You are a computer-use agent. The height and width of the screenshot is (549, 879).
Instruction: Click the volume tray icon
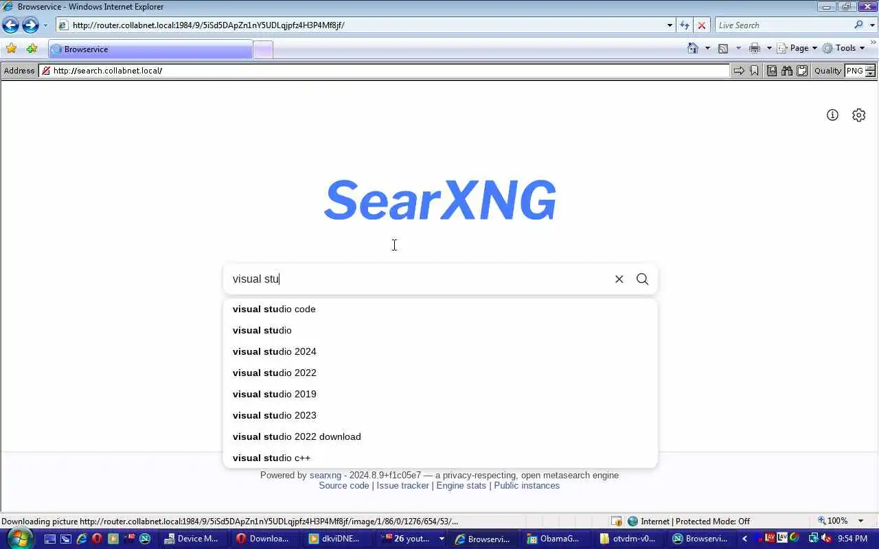point(827,539)
